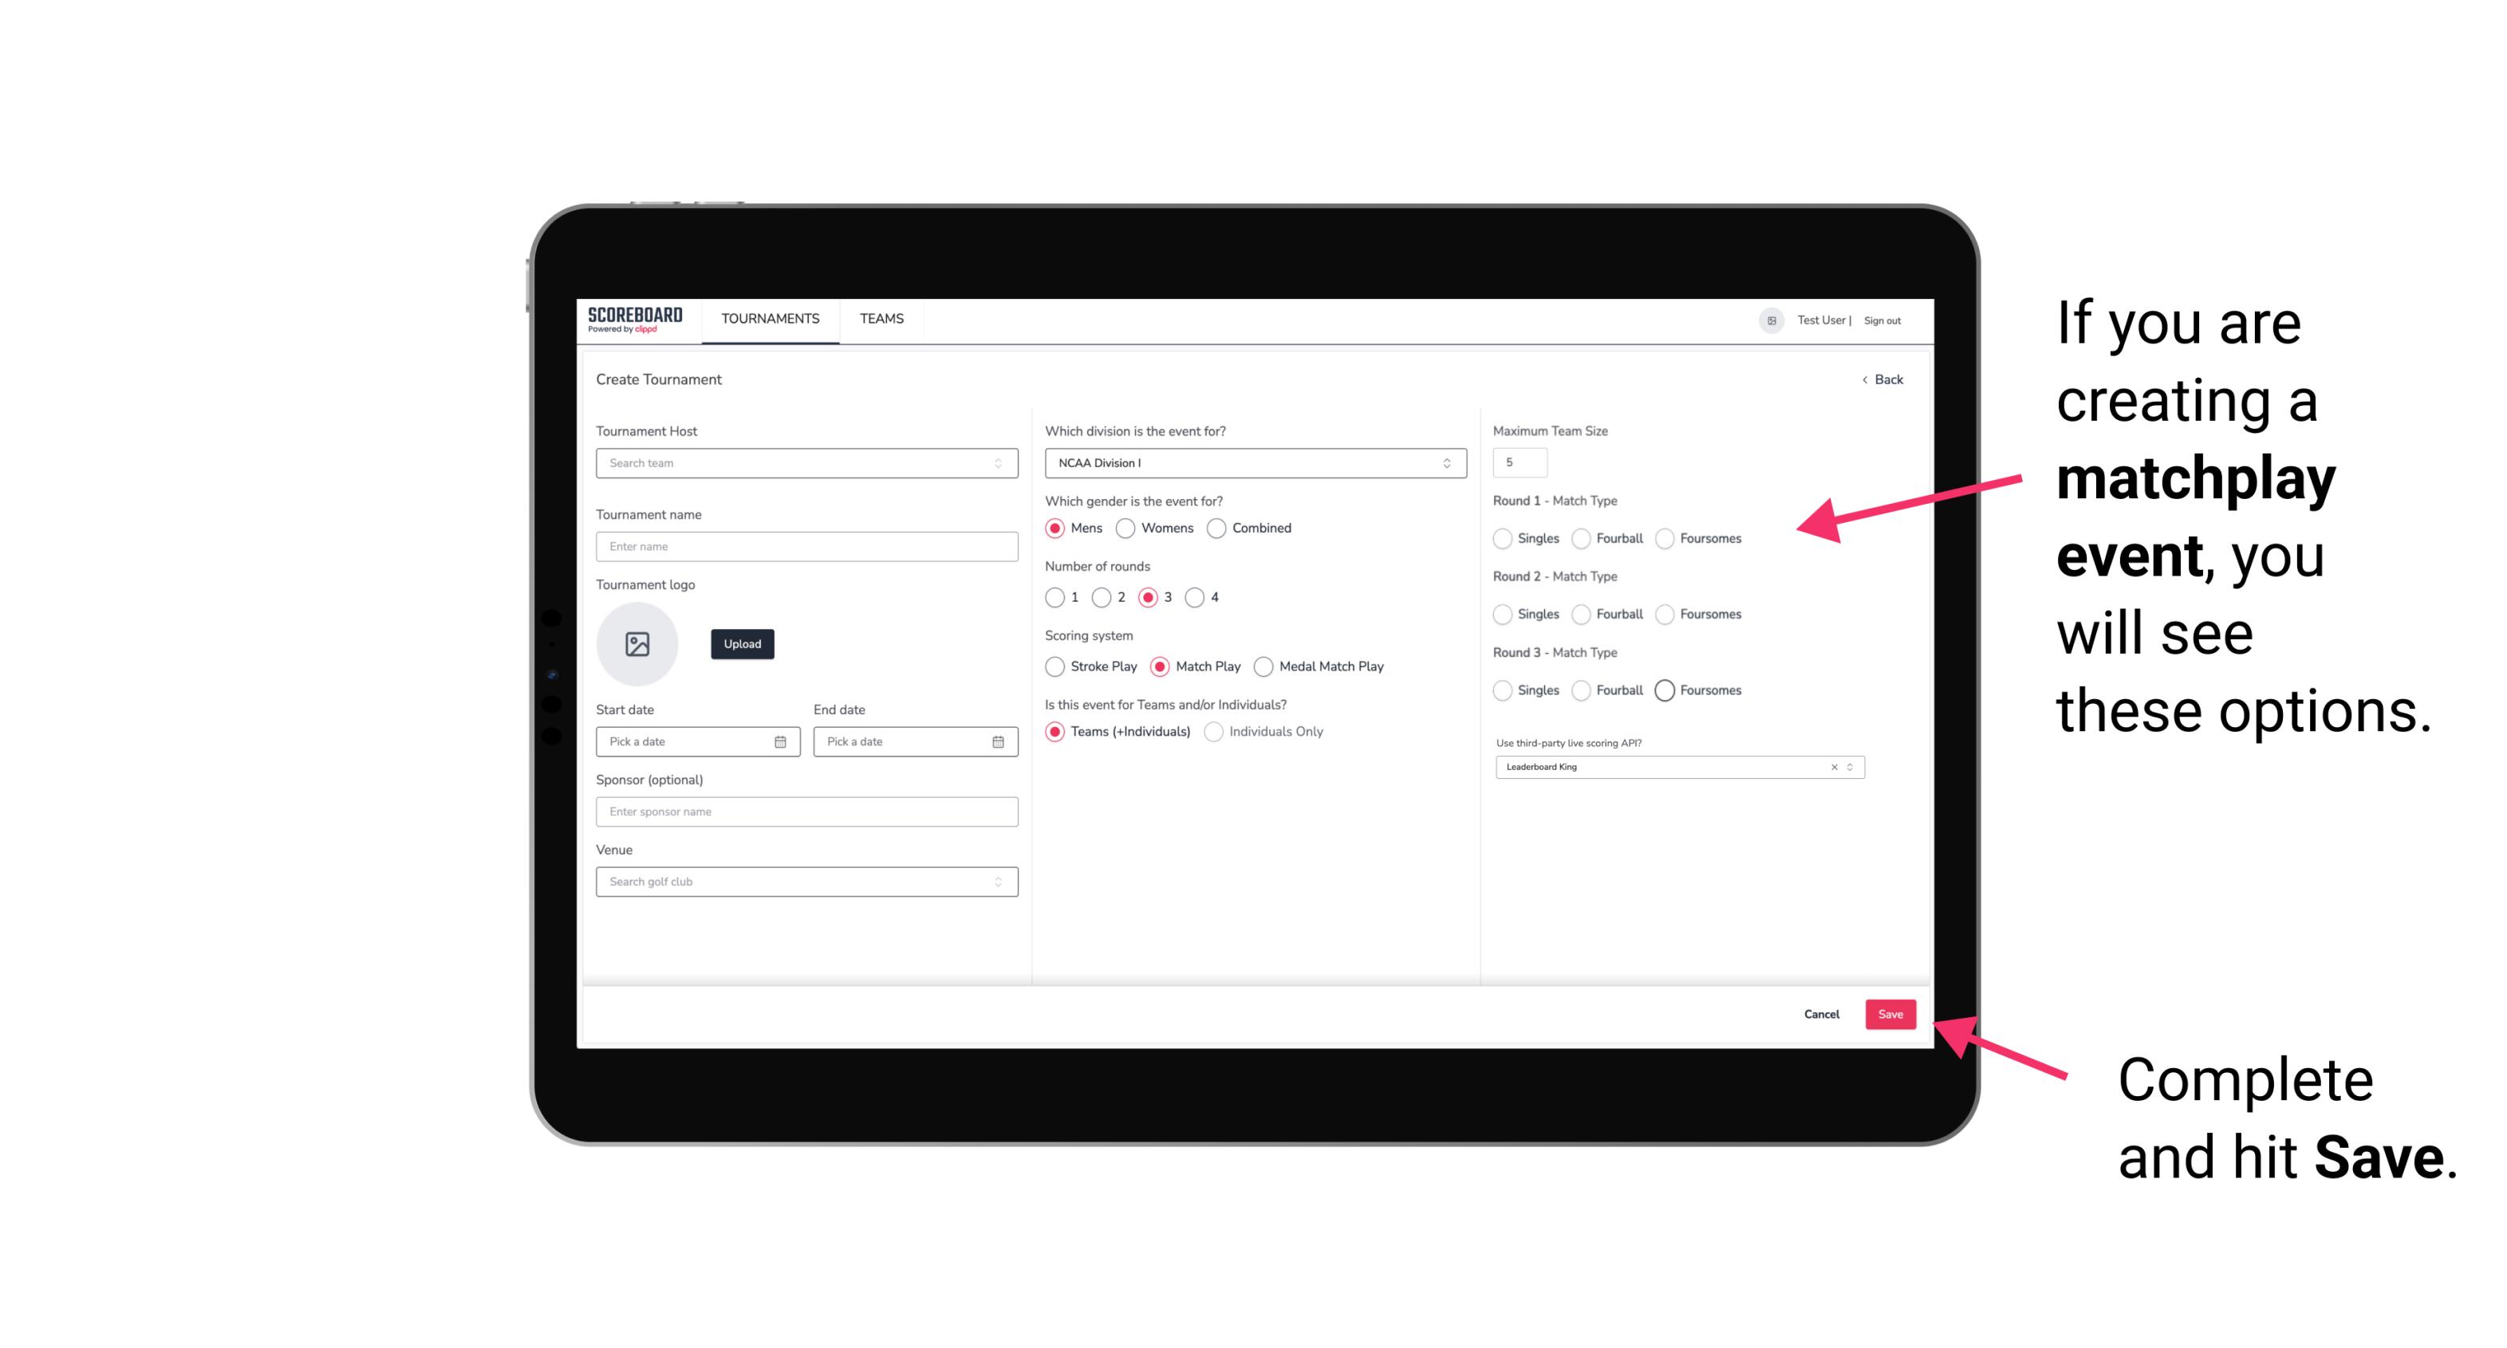Click the venue search icon
This screenshot has width=2507, height=1348.
point(998,880)
